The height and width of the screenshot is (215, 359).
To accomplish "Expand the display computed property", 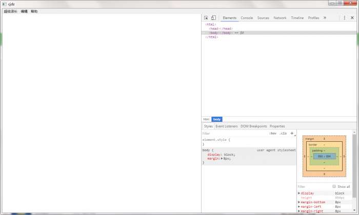I will 299,193.
